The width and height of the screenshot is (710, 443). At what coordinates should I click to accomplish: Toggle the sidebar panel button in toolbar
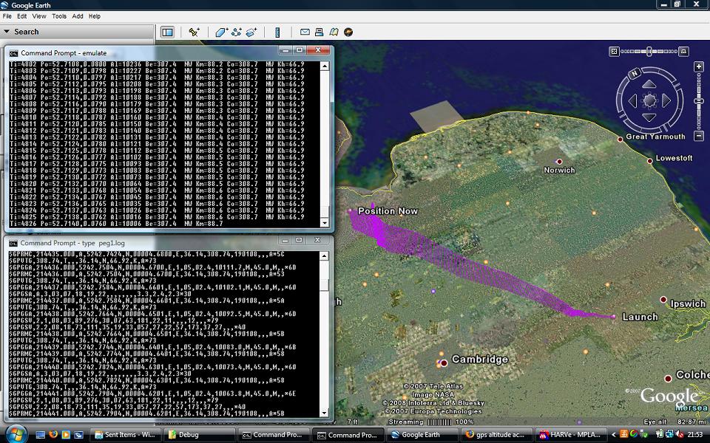point(168,32)
